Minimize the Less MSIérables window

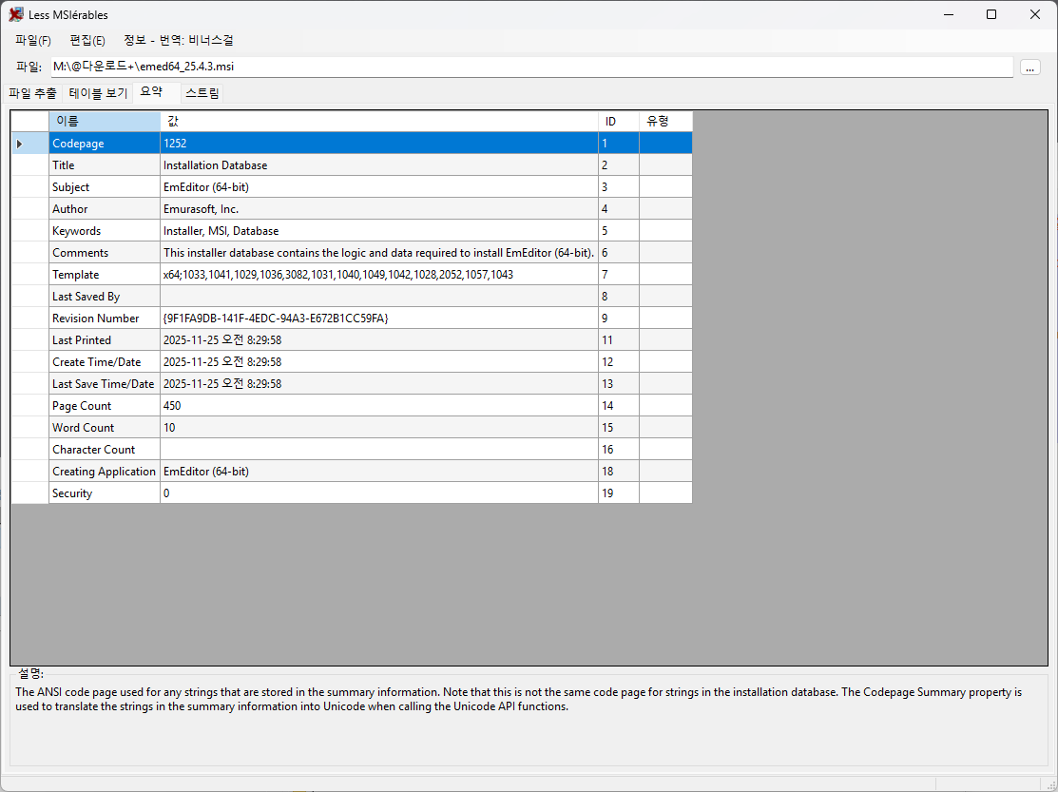(949, 14)
